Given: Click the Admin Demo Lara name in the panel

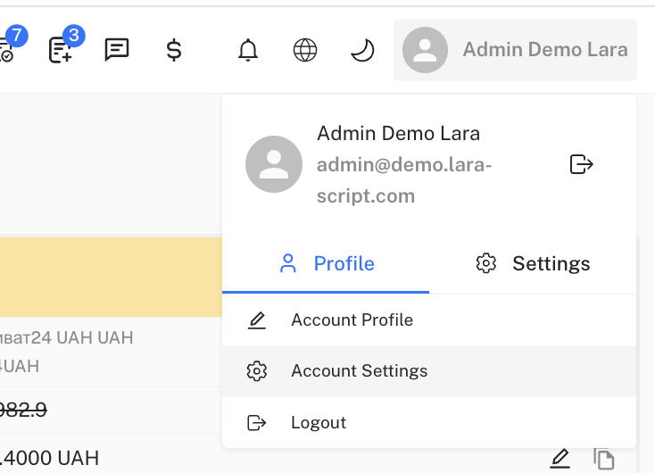Looking at the screenshot, I should tap(398, 134).
